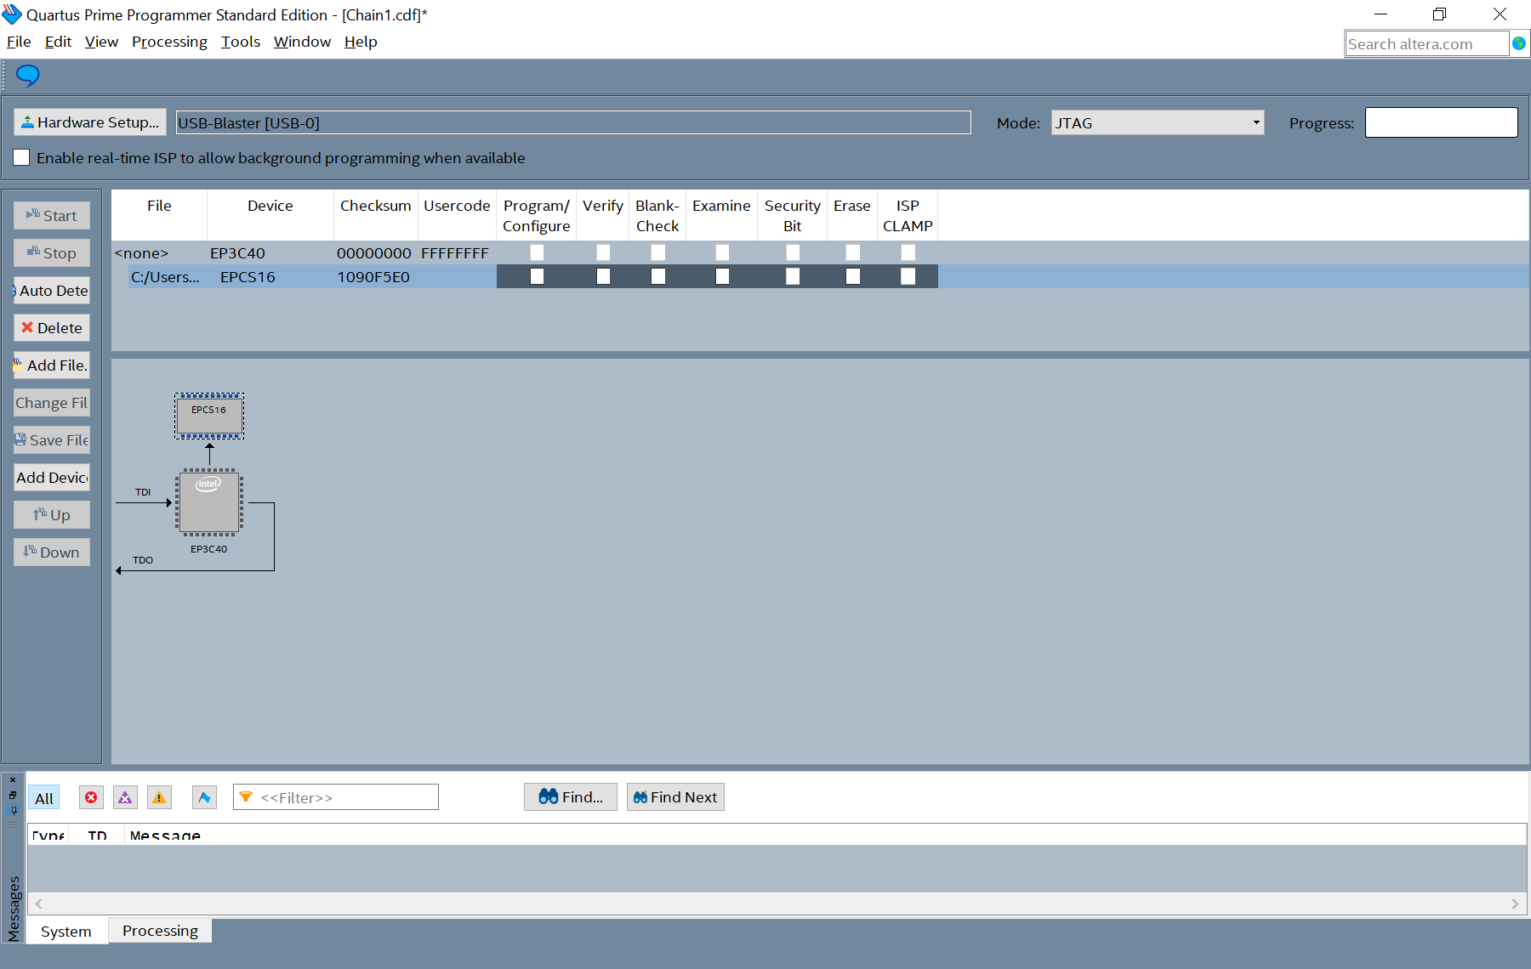
Task: Open the Processing menu in menu bar
Action: pos(169,42)
